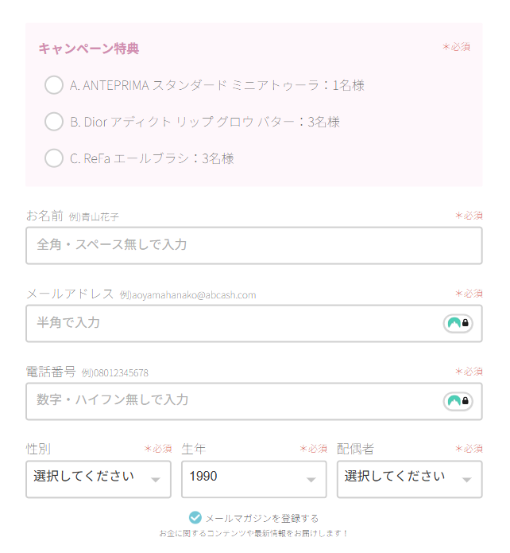The image size is (510, 553).
Task: Click the キャンペーン特典 heading
Action: 89,49
